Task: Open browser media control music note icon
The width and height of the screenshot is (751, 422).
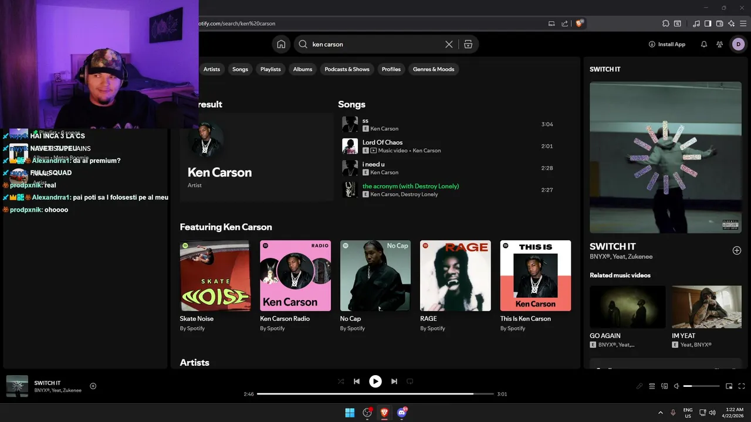Action: 696,23
